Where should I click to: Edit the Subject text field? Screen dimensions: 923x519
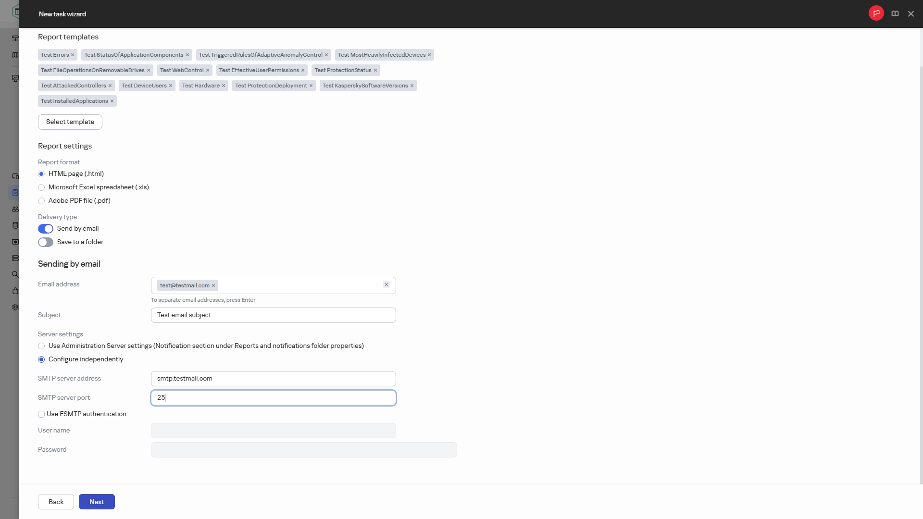coord(274,315)
